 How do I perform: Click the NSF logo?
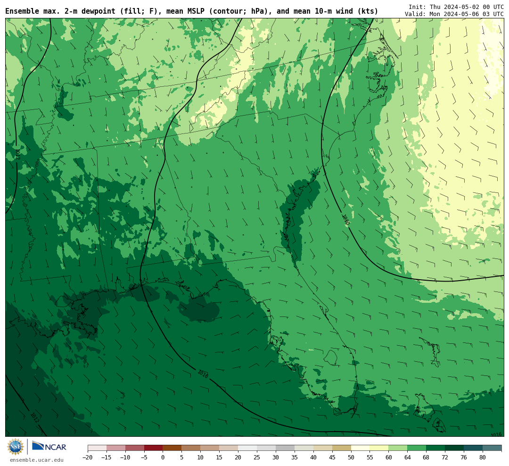pyautogui.click(x=16, y=447)
